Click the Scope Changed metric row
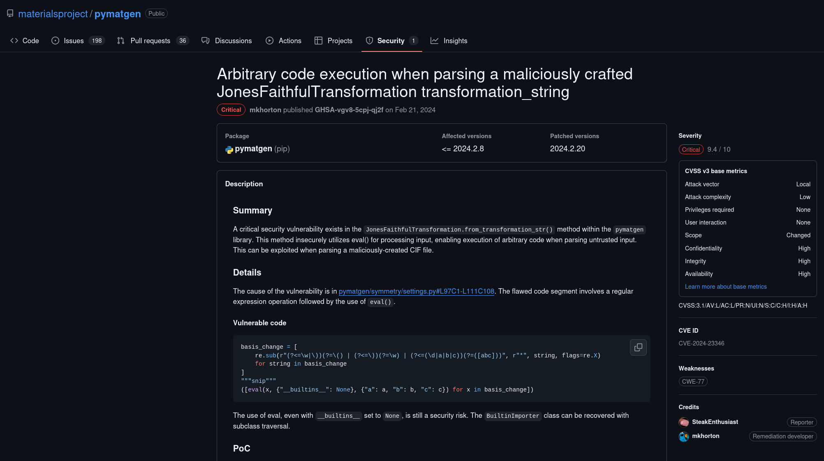The image size is (824, 461). 748,235
